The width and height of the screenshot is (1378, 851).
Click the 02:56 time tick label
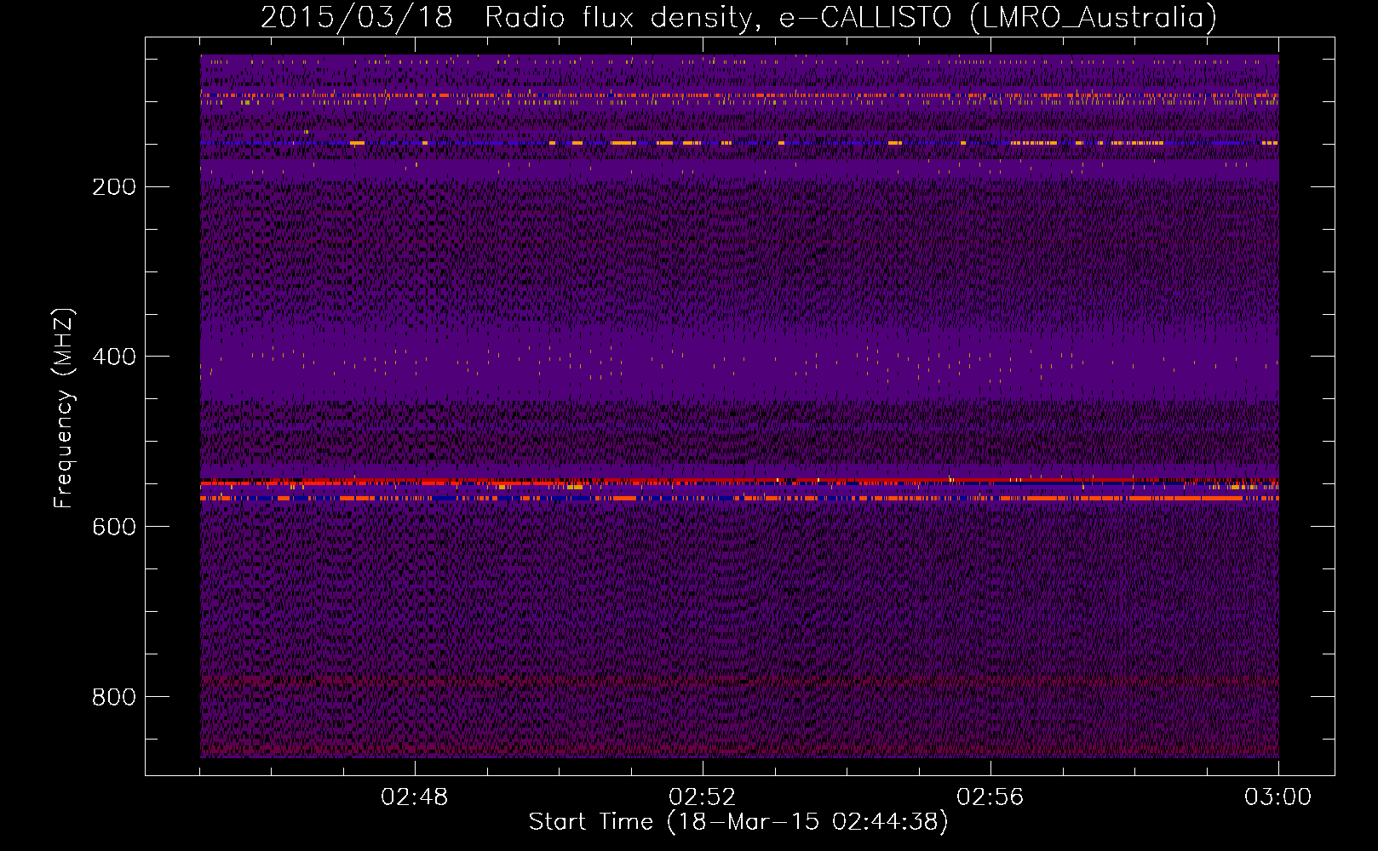tap(990, 797)
